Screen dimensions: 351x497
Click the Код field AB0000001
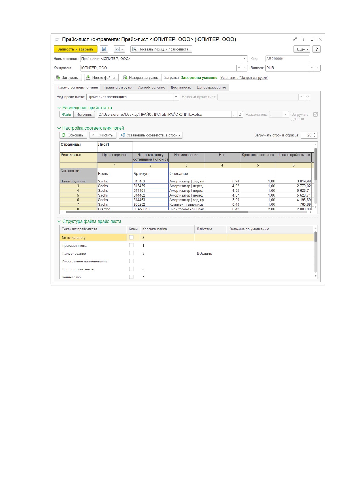287,59
